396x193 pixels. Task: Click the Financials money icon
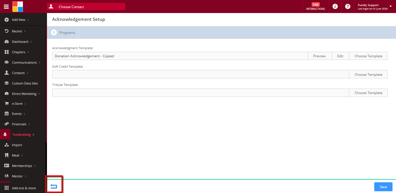(7, 124)
